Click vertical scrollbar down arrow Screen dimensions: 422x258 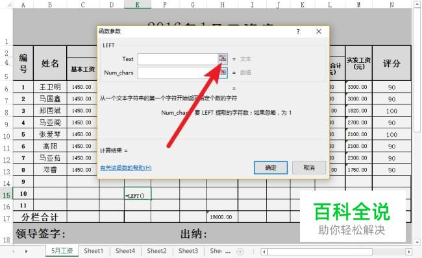(417, 242)
